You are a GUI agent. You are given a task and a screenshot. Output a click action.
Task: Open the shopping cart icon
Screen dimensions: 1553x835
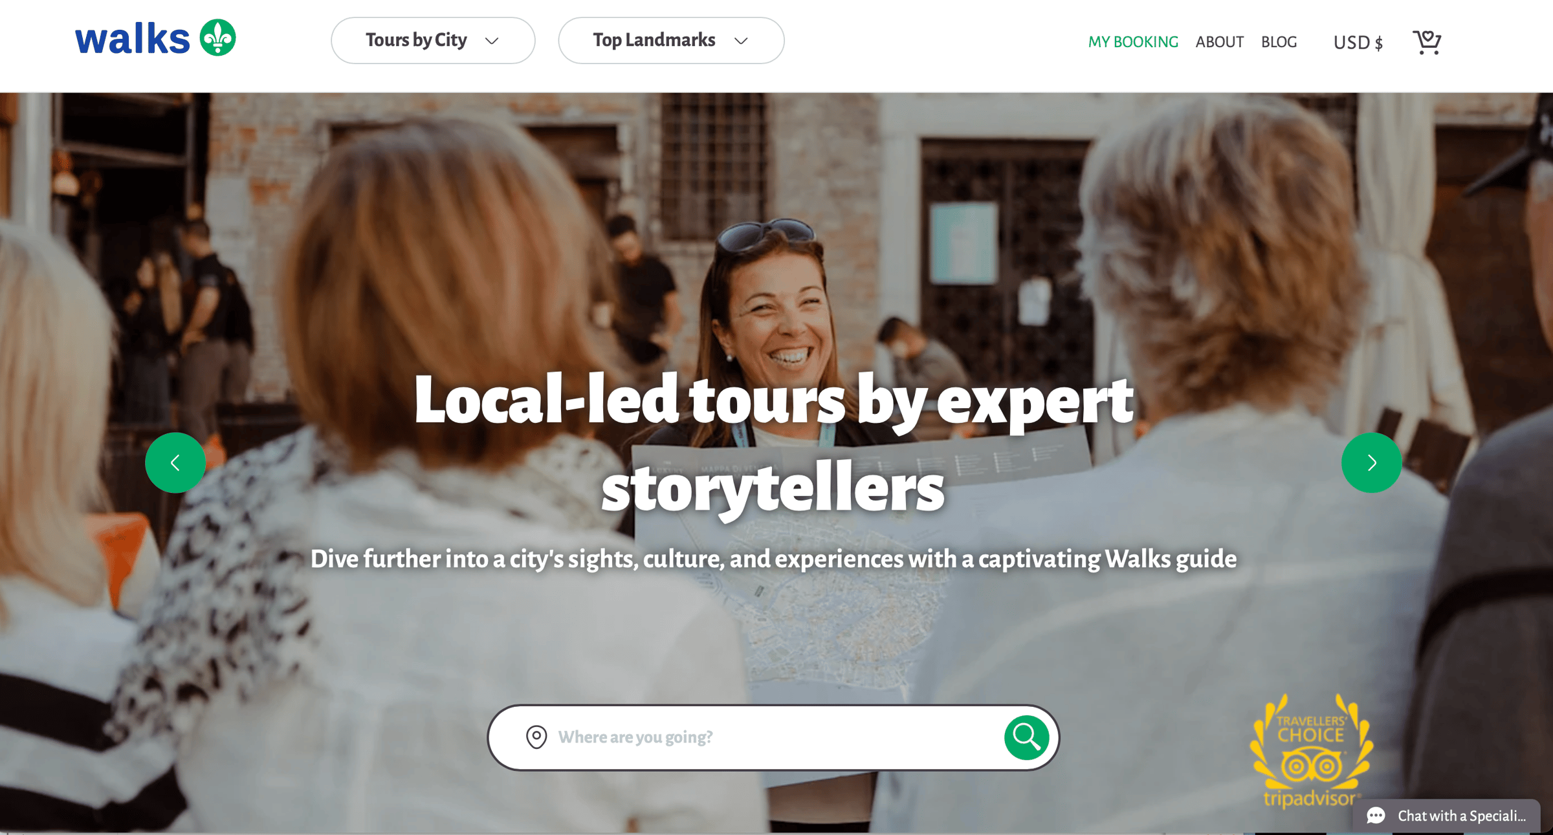[1427, 42]
